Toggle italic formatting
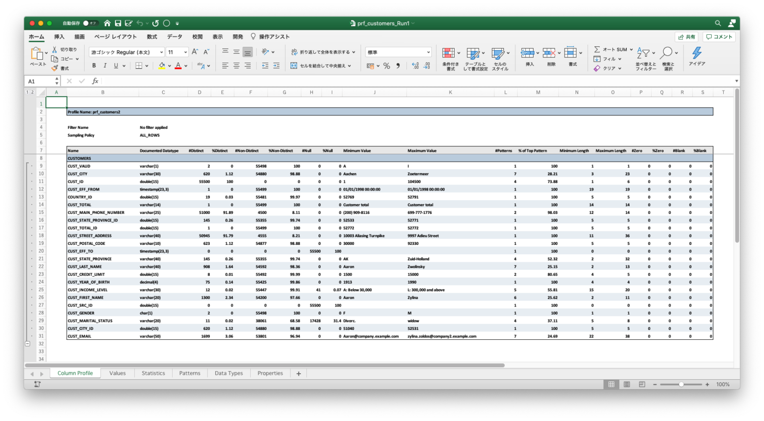The width and height of the screenshot is (764, 421). coord(105,65)
